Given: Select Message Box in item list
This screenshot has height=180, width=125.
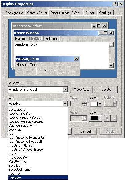Looking at the screenshot, I should coord(38,158).
